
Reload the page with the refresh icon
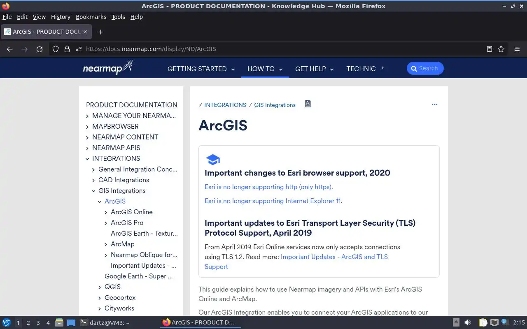[x=40, y=49]
